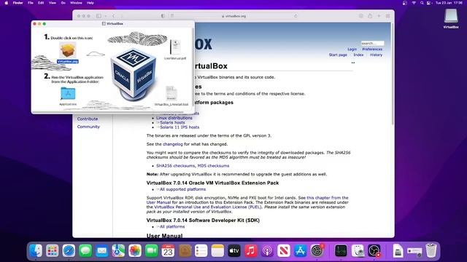Screen dimensions: 467x262
Task: Download Extension Pack All supported platforms
Action: [182, 189]
